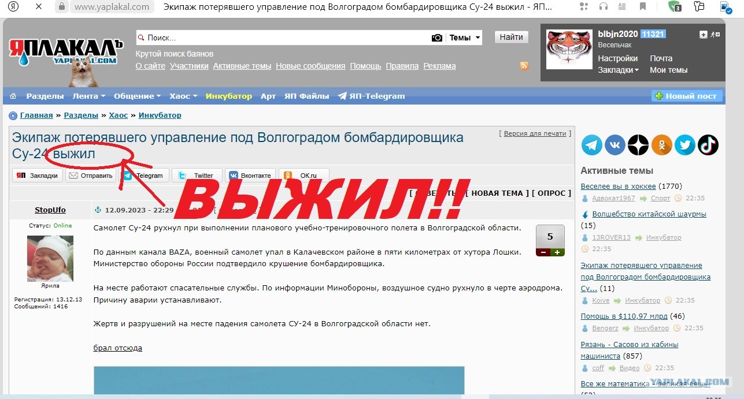
Task: Click the plus icon beside user rating
Action: click(x=704, y=35)
